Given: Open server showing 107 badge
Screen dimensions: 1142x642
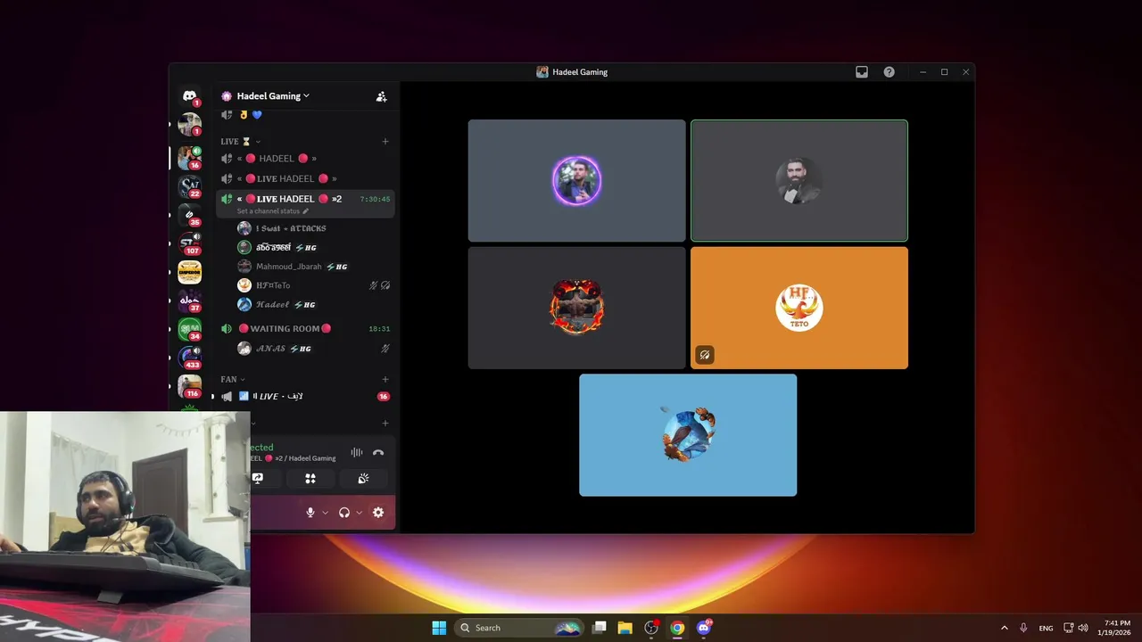Looking at the screenshot, I should pyautogui.click(x=189, y=243).
